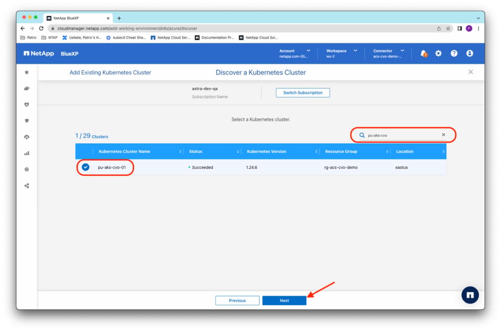The height and width of the screenshot is (331, 501).
Task: Open the globe sidebar icon
Action: click(27, 169)
